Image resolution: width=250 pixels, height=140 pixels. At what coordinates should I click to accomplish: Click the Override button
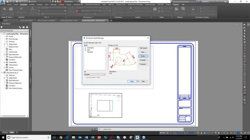(x=143, y=60)
